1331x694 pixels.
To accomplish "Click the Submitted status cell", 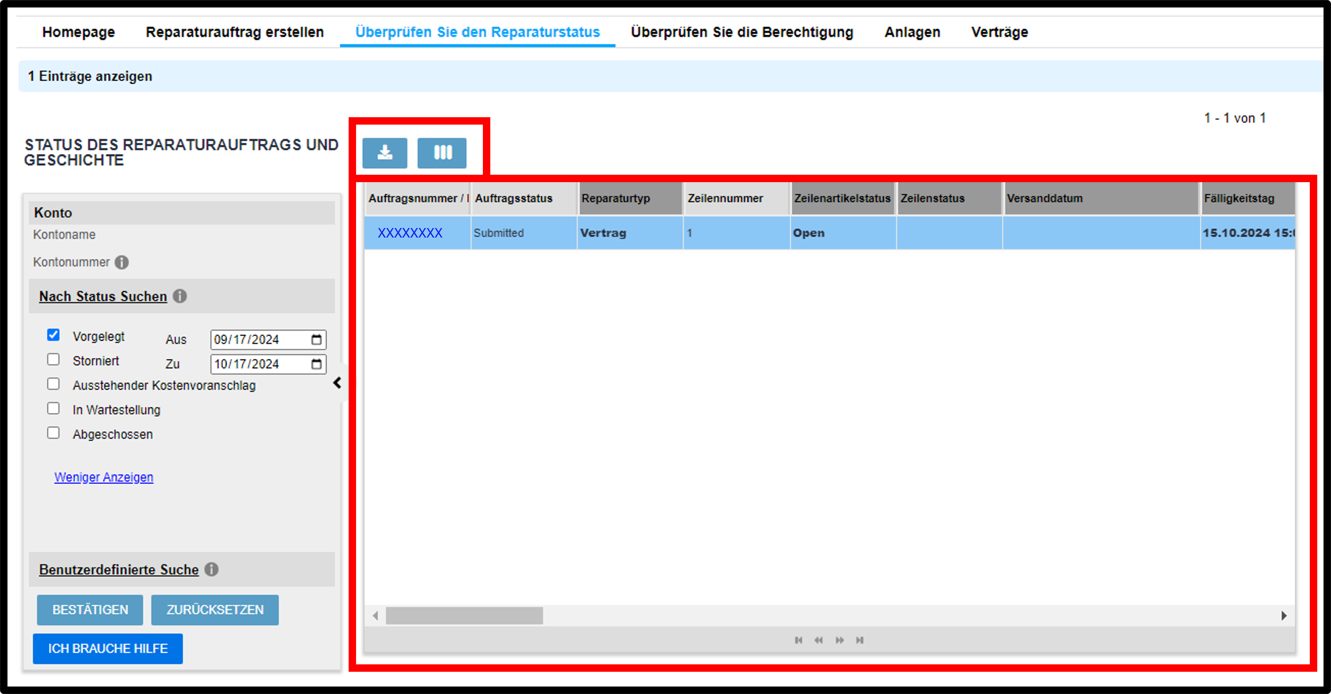I will tap(524, 233).
